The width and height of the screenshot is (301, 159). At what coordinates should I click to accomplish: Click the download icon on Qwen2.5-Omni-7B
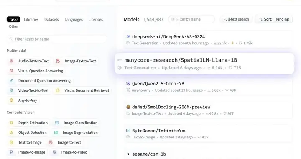(x=209, y=90)
